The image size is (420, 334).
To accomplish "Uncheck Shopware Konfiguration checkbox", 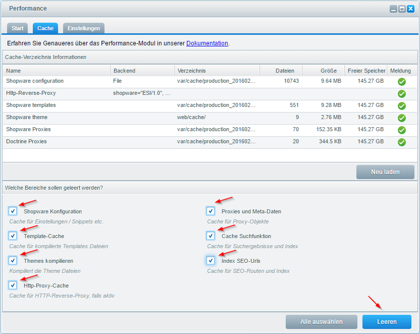I will 13,211.
